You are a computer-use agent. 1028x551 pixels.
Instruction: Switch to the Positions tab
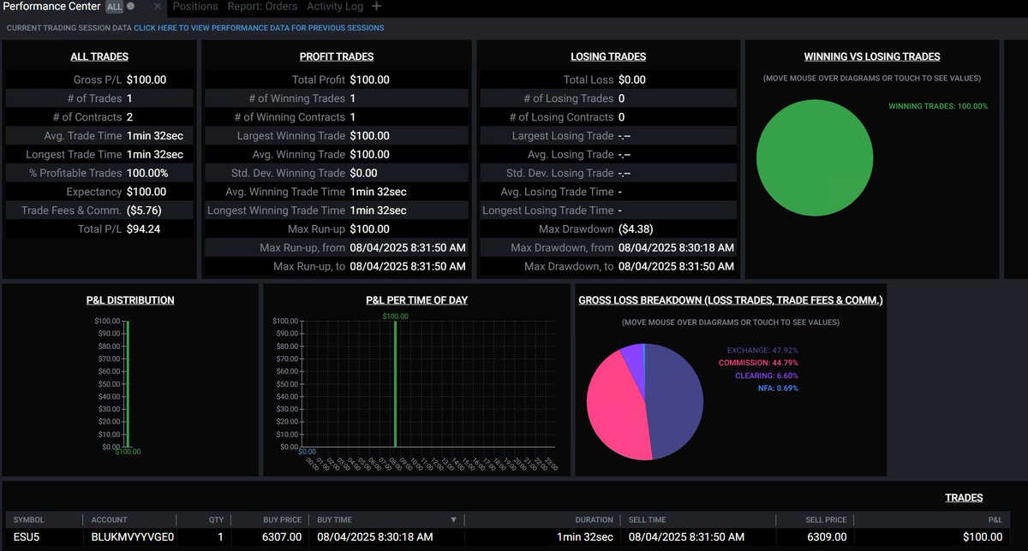pos(195,6)
